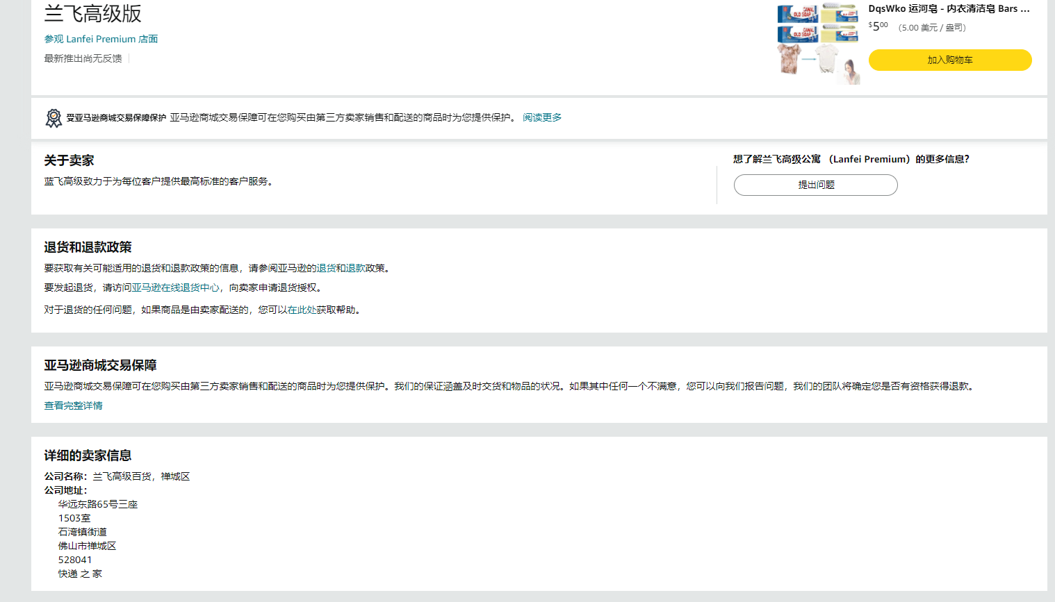Viewport: 1055px width, 602px height.
Task: Select the 石湾镇街道 address line
Action: coord(83,532)
